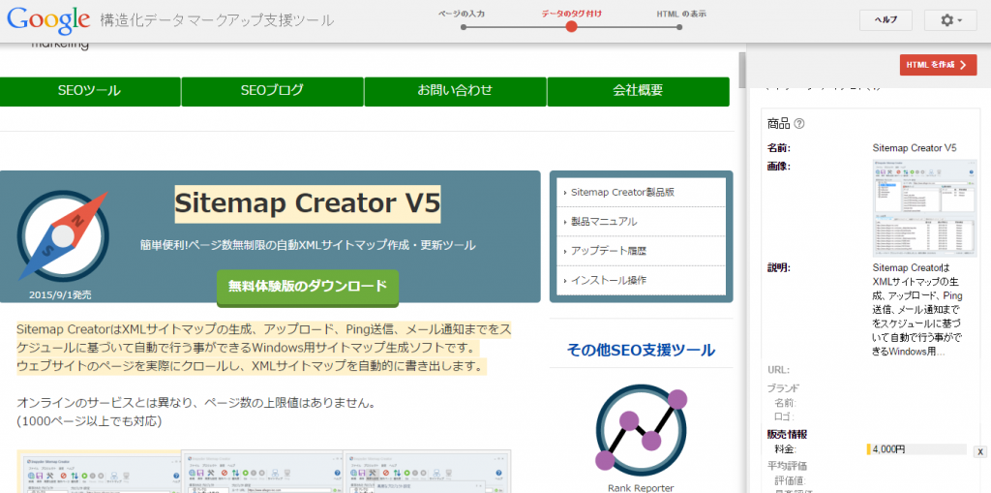Open the 会社概要 menu item
991x493 pixels.
(x=638, y=91)
